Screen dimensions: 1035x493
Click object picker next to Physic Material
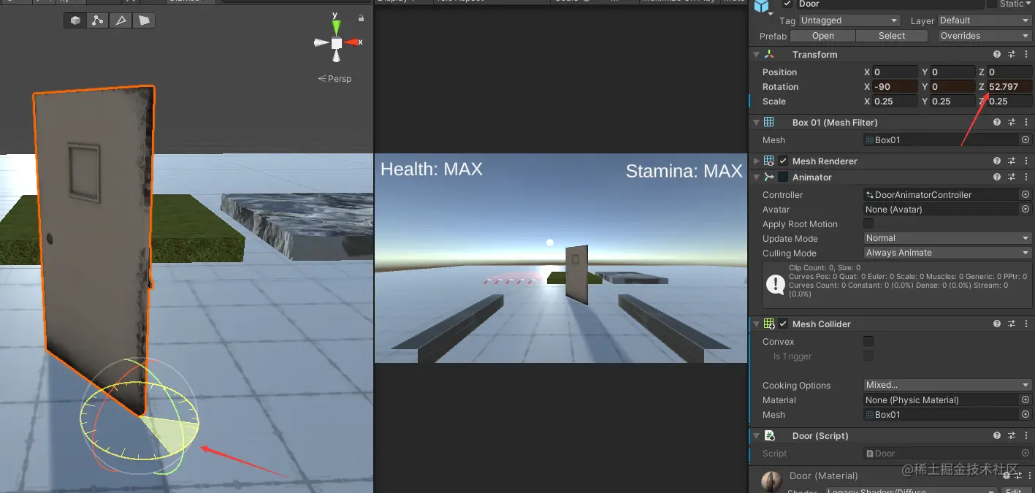(x=1026, y=400)
